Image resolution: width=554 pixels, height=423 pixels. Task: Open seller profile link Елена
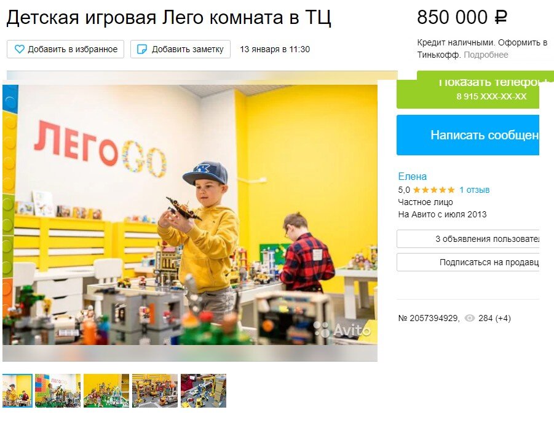tap(413, 176)
